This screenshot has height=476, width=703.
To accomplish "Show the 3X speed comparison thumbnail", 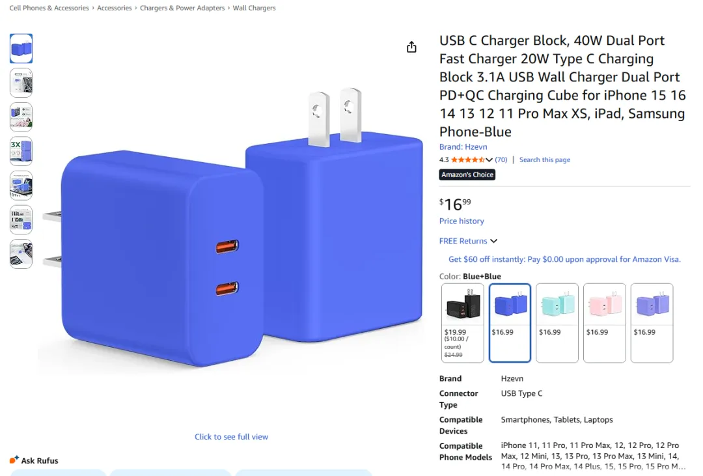I will (x=21, y=151).
